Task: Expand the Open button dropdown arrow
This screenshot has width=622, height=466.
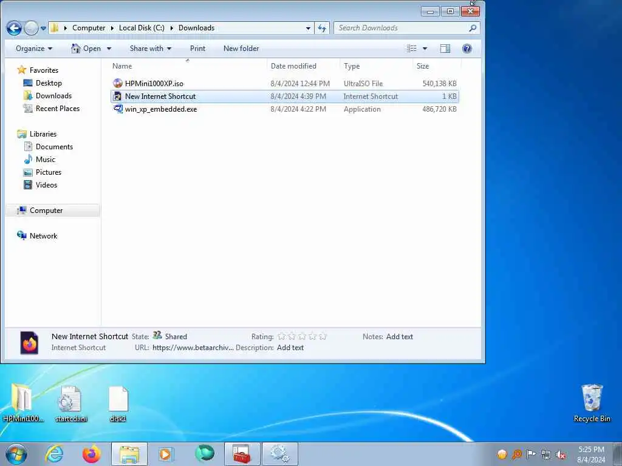Action: coord(109,49)
